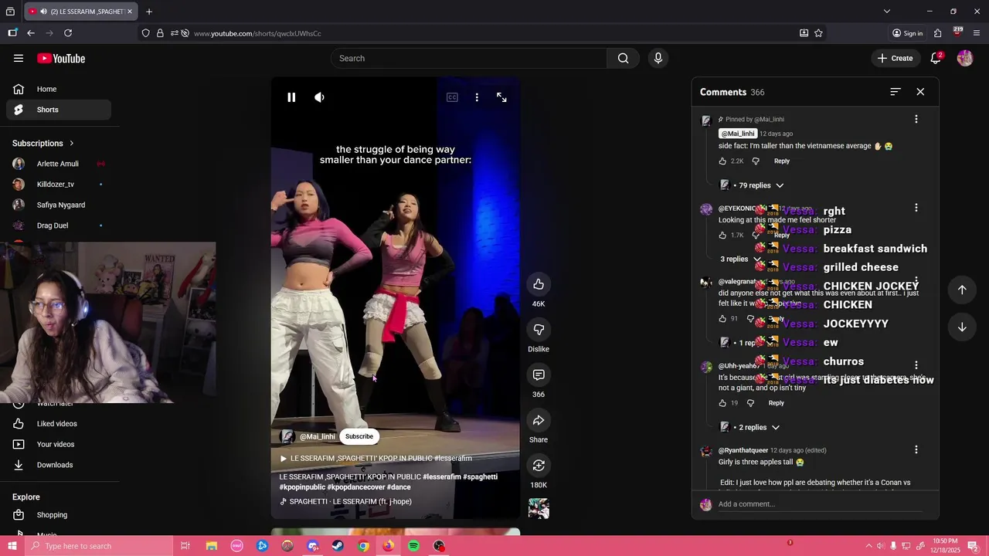Image resolution: width=989 pixels, height=556 pixels.
Task: Go to previous Short with up arrow
Action: pyautogui.click(x=962, y=290)
